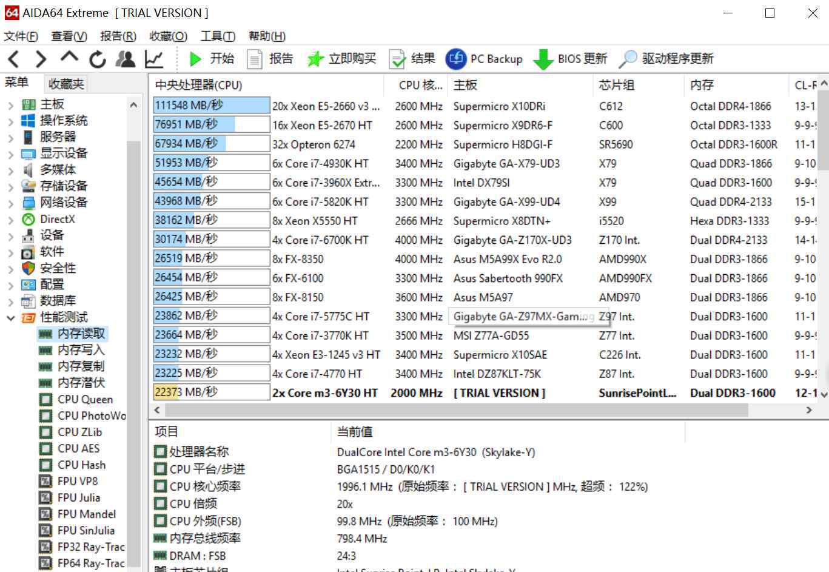Click BIOS 更新 toolbar button

coord(570,59)
